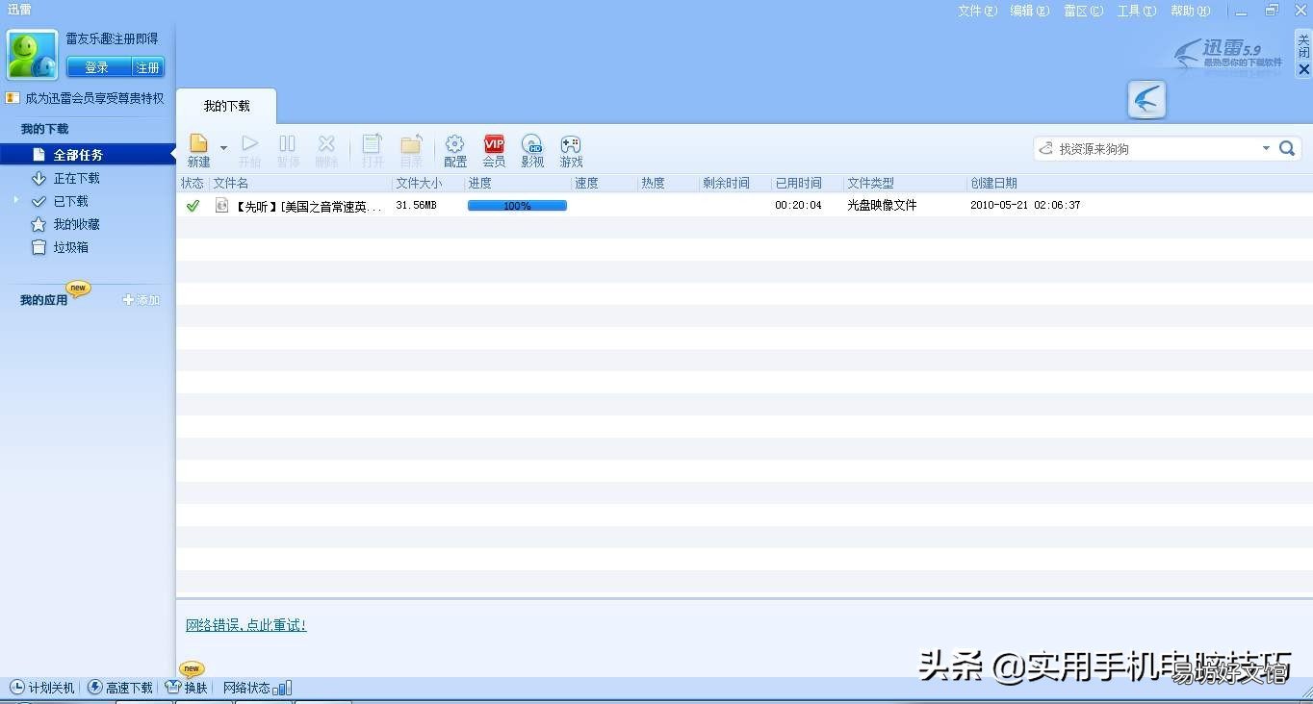The width and height of the screenshot is (1313, 704).
Task: Sort by the 速度 column header
Action: (x=605, y=183)
